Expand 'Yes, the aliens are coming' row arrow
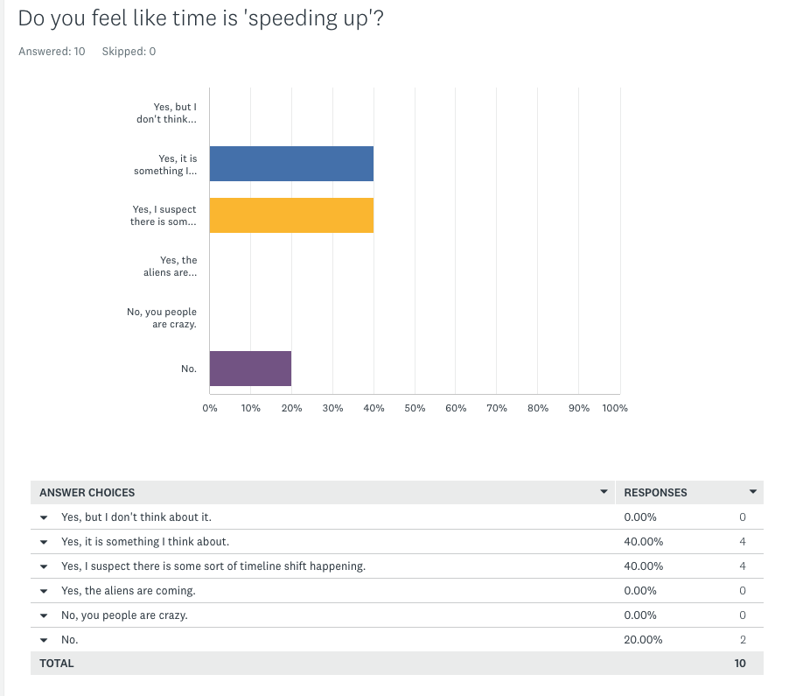The width and height of the screenshot is (789, 696). pyautogui.click(x=44, y=591)
